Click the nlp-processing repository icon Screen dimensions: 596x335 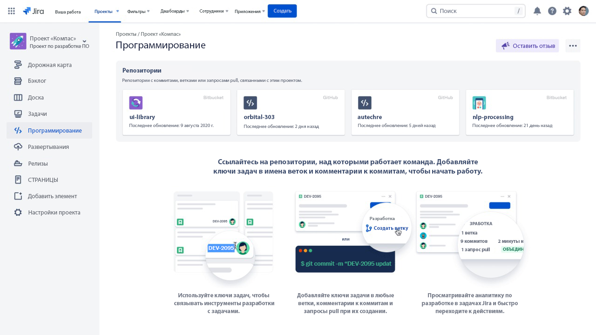point(479,103)
